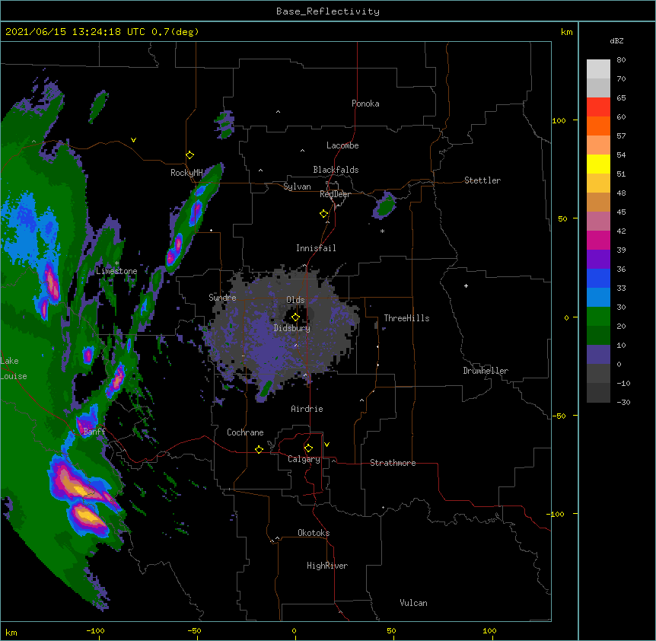Screen dimensions: 656x641
Task: Pick the purple swatch between 39 and 36
Action: click(x=598, y=260)
